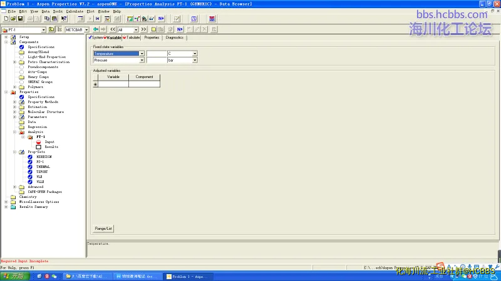Click the round blue icon in the top toolbar
The width and height of the screenshot is (501, 281).
(194, 19)
